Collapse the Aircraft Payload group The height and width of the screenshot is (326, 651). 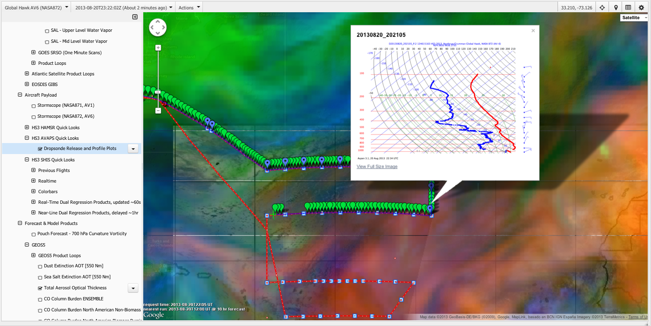(x=20, y=95)
